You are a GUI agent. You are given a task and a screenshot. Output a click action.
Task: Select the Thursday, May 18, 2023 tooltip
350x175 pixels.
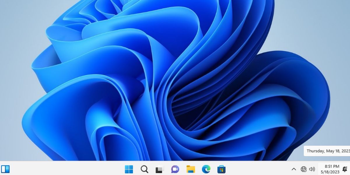(x=327, y=151)
